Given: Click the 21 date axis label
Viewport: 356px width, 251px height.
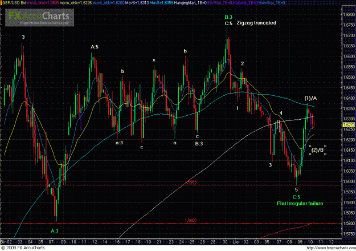Looking at the screenshot, I should click(x=159, y=242).
